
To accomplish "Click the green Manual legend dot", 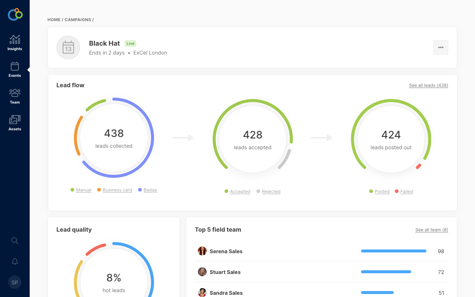I will 72,190.
